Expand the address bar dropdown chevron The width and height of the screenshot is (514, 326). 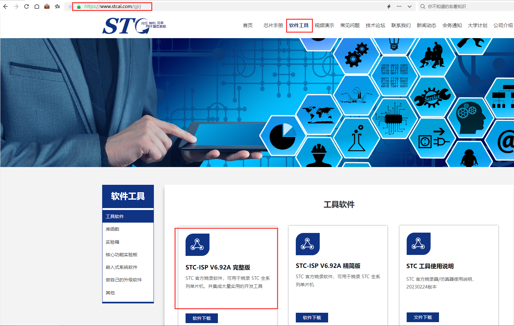pos(410,6)
